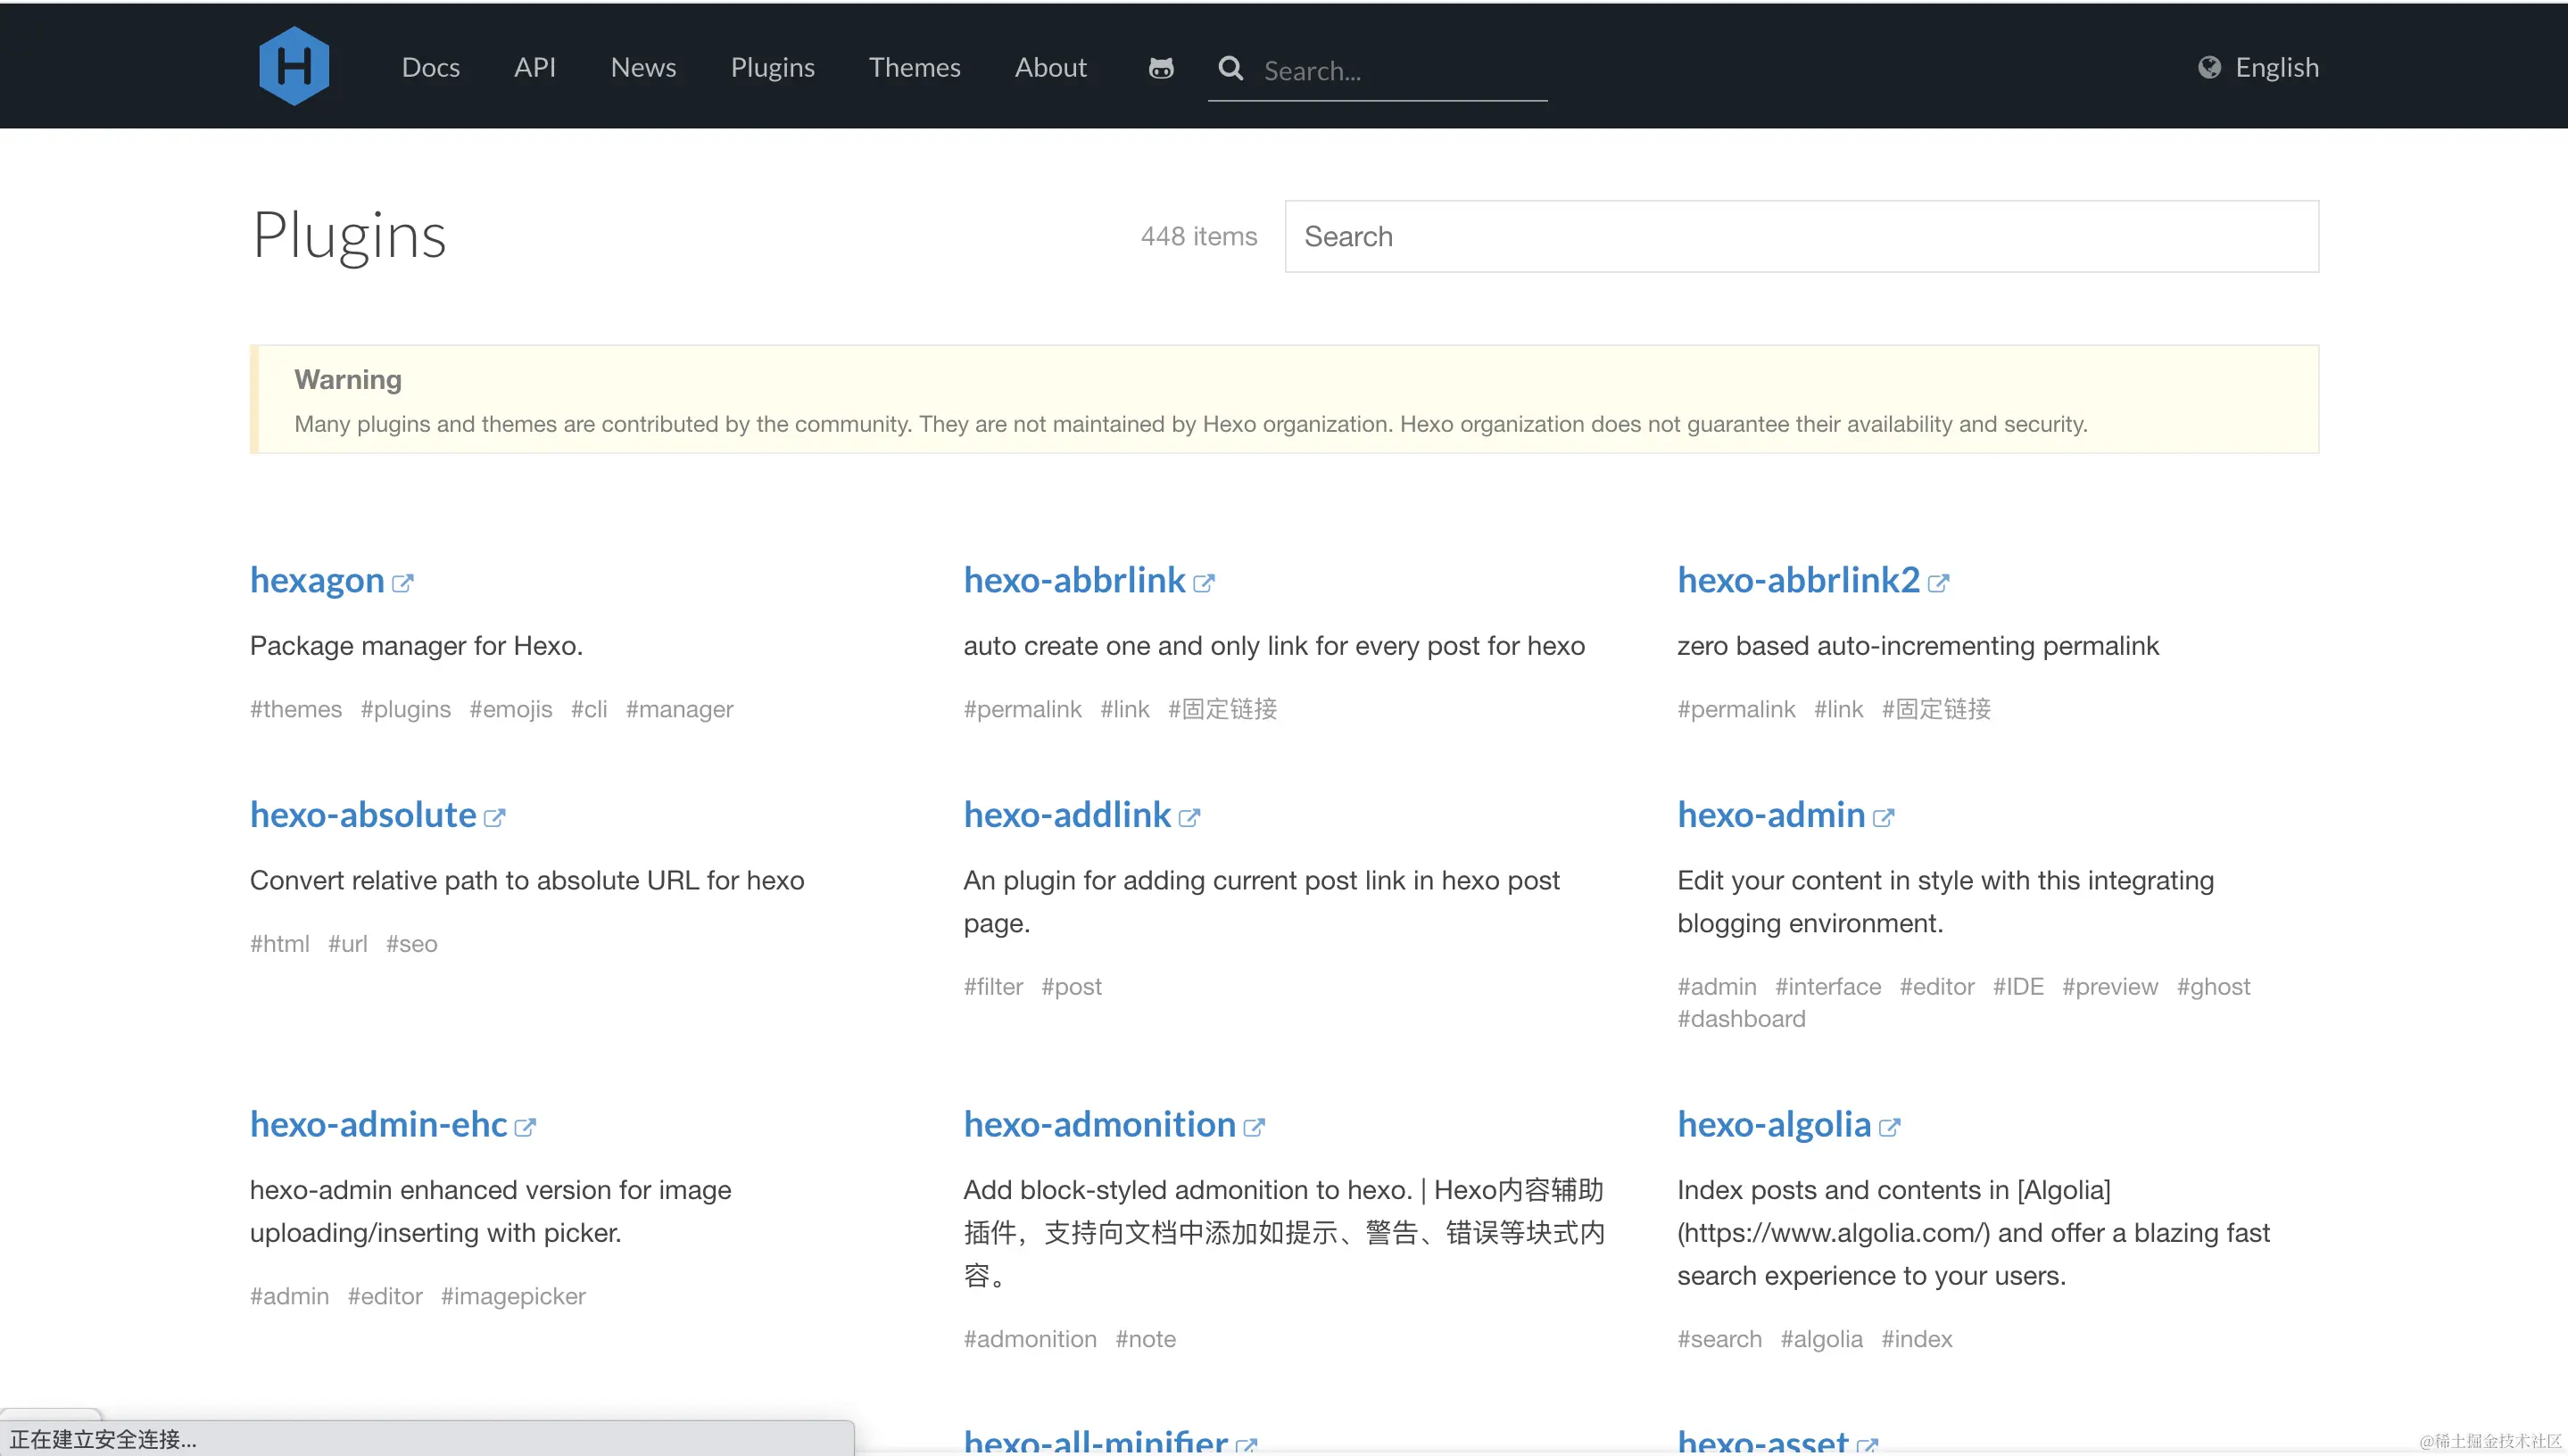Filter by the #manager tag
Image resolution: width=2568 pixels, height=1456 pixels.
(x=680, y=709)
